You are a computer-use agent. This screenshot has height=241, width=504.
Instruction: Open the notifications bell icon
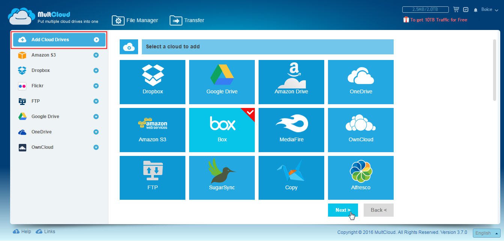click(x=476, y=10)
